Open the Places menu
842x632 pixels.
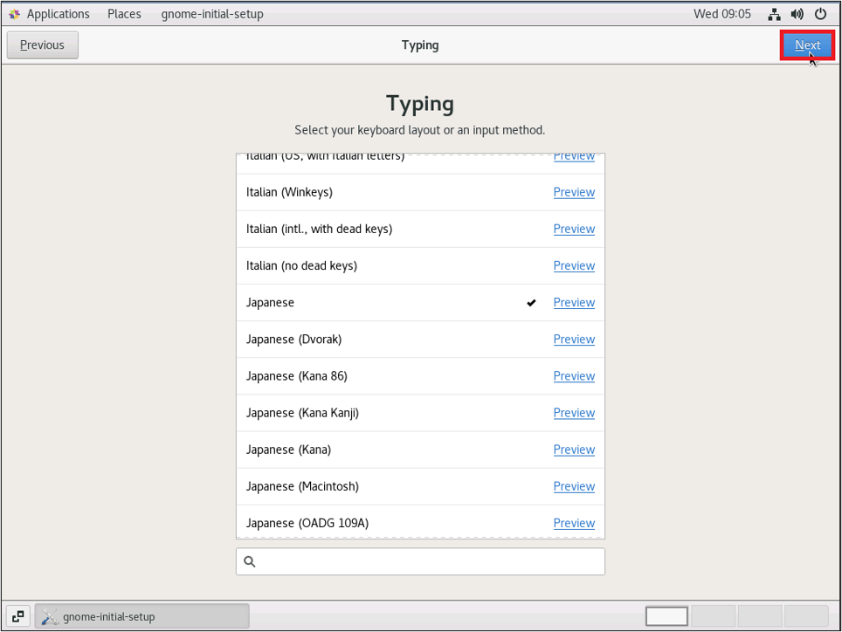click(x=124, y=14)
